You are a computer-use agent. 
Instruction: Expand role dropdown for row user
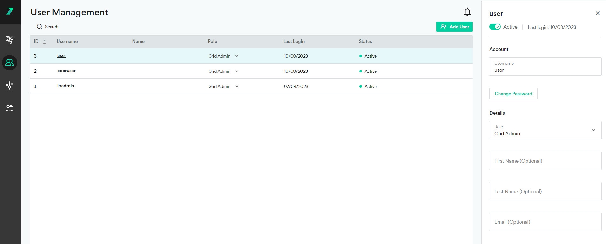pyautogui.click(x=237, y=56)
